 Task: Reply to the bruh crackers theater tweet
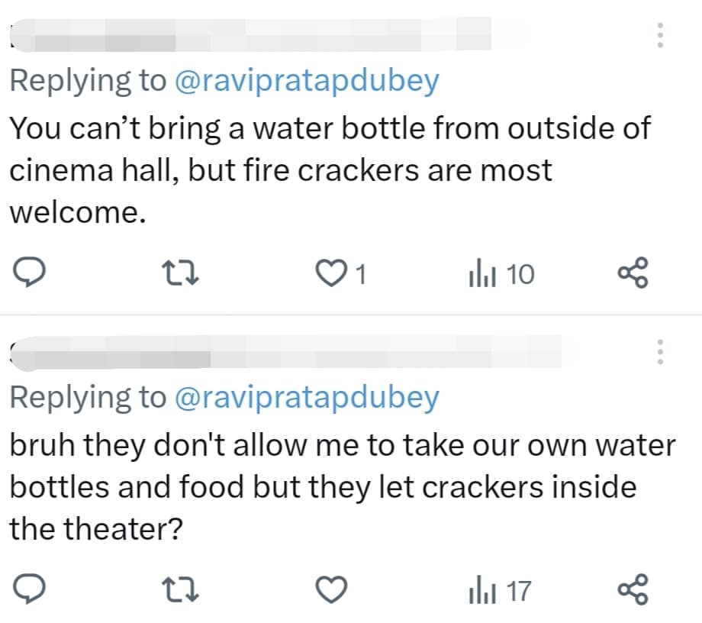coord(29,589)
